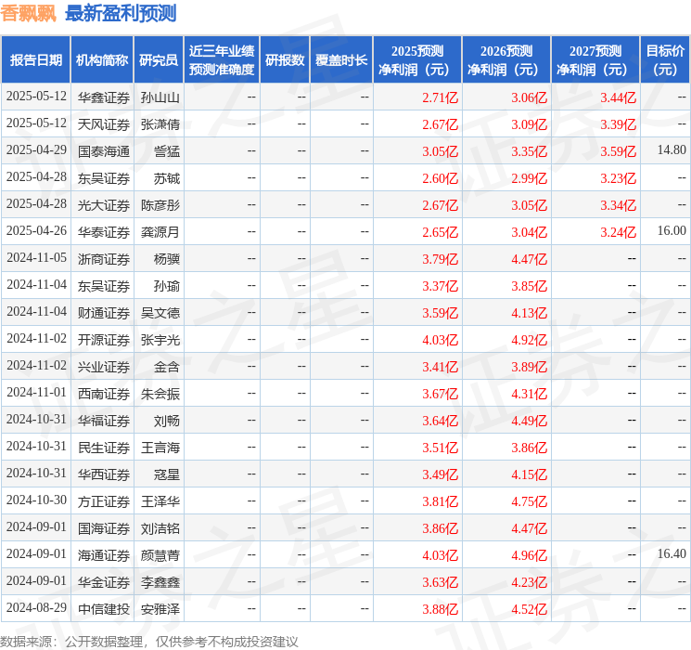The height and width of the screenshot is (650, 691).
Task: Click analyst name 张宇光
Action: [160, 340]
